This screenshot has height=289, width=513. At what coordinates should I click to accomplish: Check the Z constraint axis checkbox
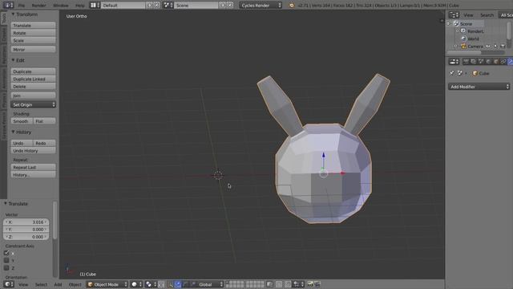(x=6, y=268)
